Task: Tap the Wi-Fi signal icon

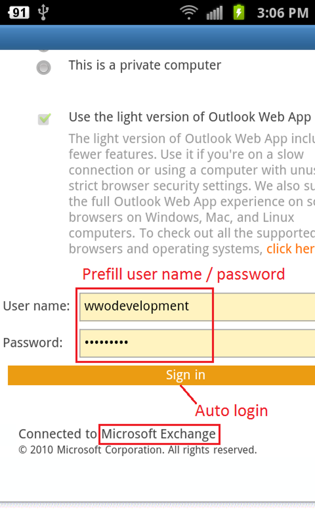Action: 189,13
